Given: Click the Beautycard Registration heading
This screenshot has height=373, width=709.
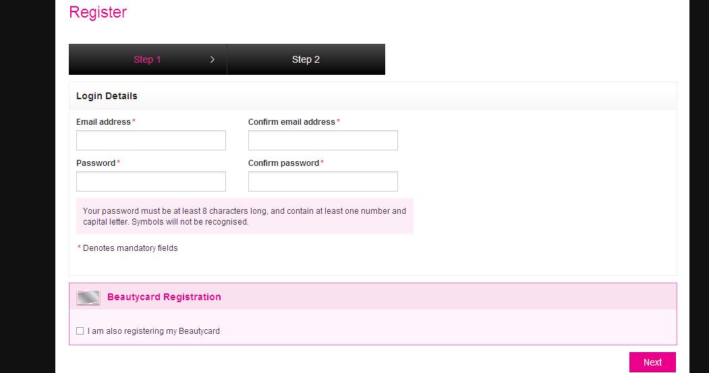Looking at the screenshot, I should coord(164,297).
